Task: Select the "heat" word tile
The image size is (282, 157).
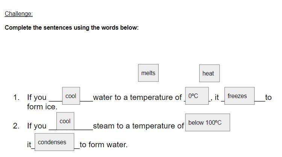Action: pos(208,74)
